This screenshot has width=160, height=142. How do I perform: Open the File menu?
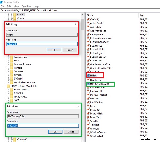click(x=3, y=6)
